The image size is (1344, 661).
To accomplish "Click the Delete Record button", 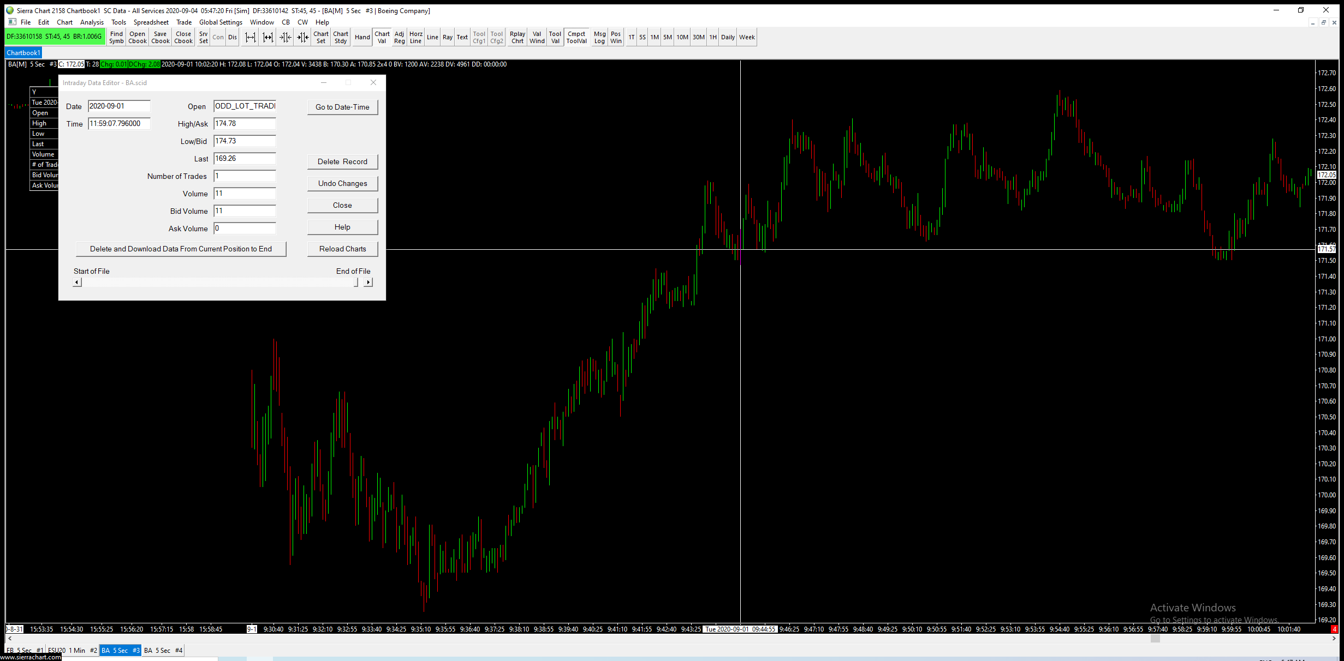I will click(342, 161).
